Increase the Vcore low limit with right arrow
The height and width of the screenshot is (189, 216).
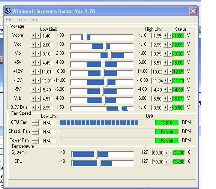[38, 36]
